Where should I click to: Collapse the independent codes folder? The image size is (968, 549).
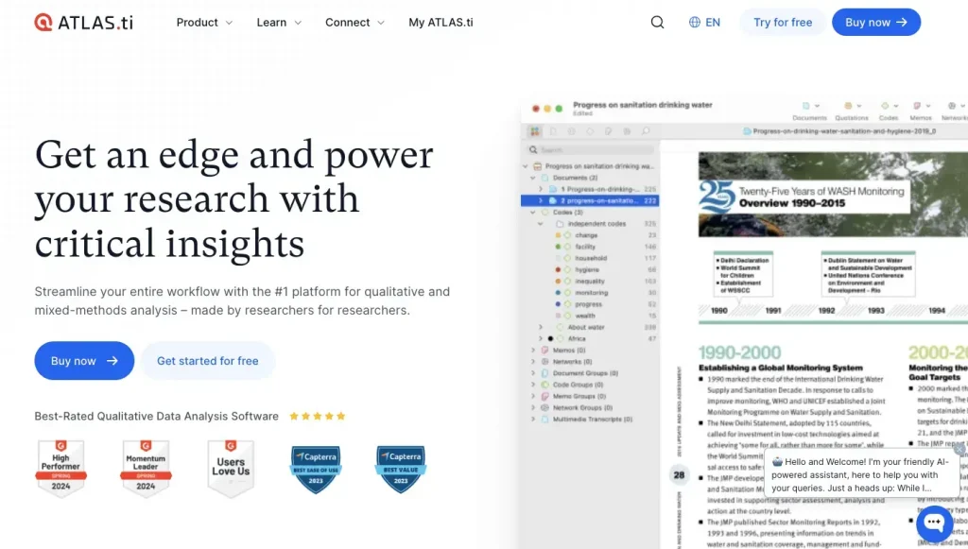point(541,224)
